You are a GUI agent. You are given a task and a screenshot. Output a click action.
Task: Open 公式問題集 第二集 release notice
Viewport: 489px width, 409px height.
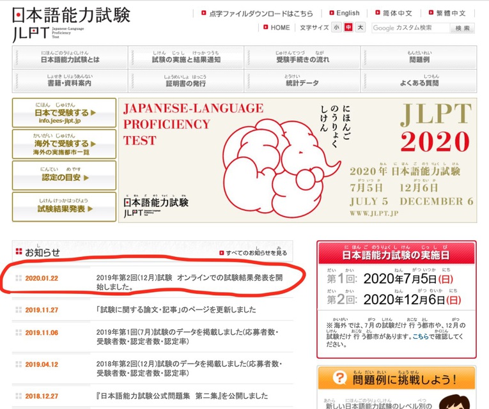[182, 396]
